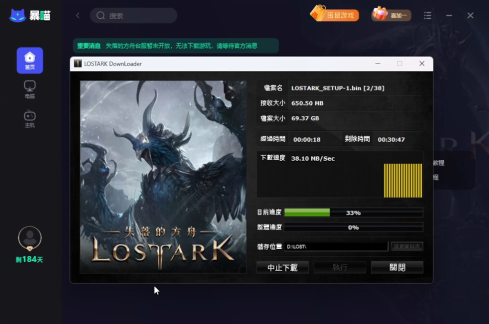Click the total file size 69.37 GB
The width and height of the screenshot is (489, 324).
pos(305,119)
